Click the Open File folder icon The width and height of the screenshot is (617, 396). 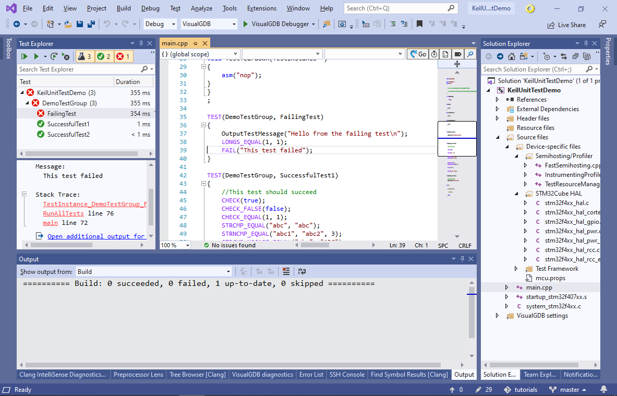point(68,24)
